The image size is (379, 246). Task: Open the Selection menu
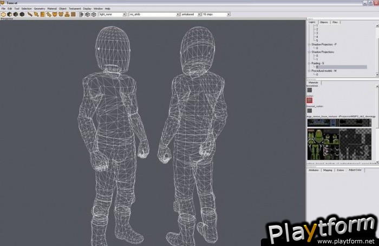27,9
